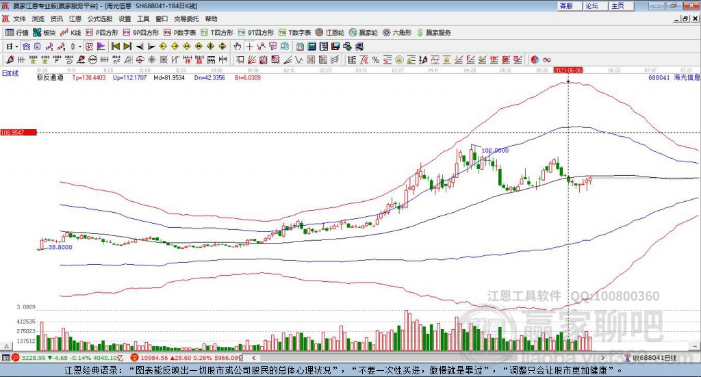Open the 行情 market quotes view
Viewport: 701px width, 377px height.
[x=16, y=33]
